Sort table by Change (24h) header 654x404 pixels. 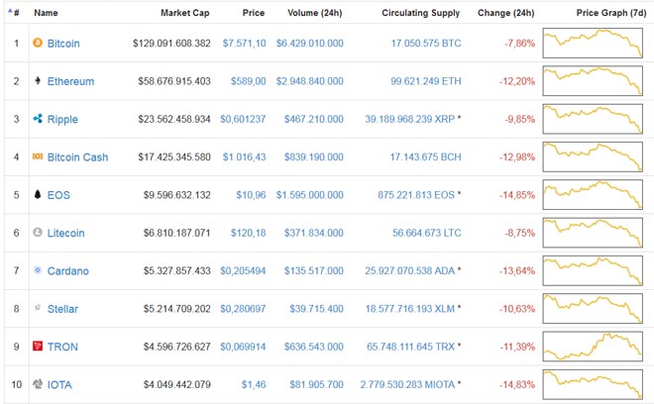[x=505, y=14]
